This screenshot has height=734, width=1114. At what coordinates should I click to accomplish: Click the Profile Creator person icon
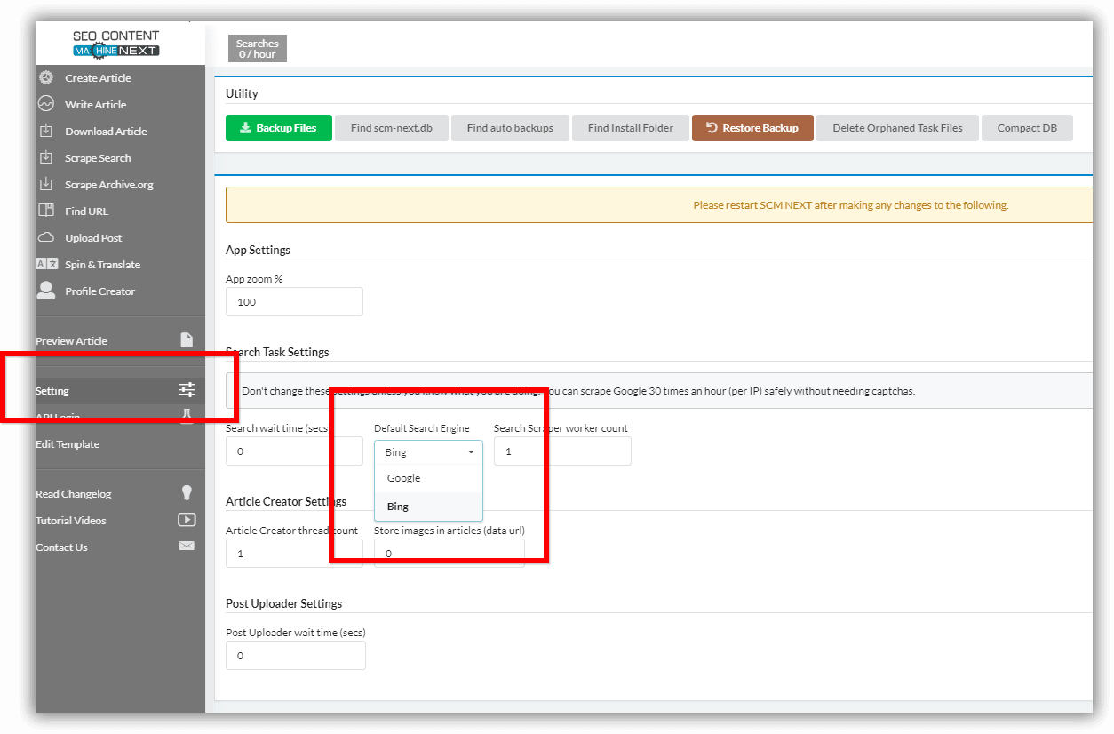(46, 291)
